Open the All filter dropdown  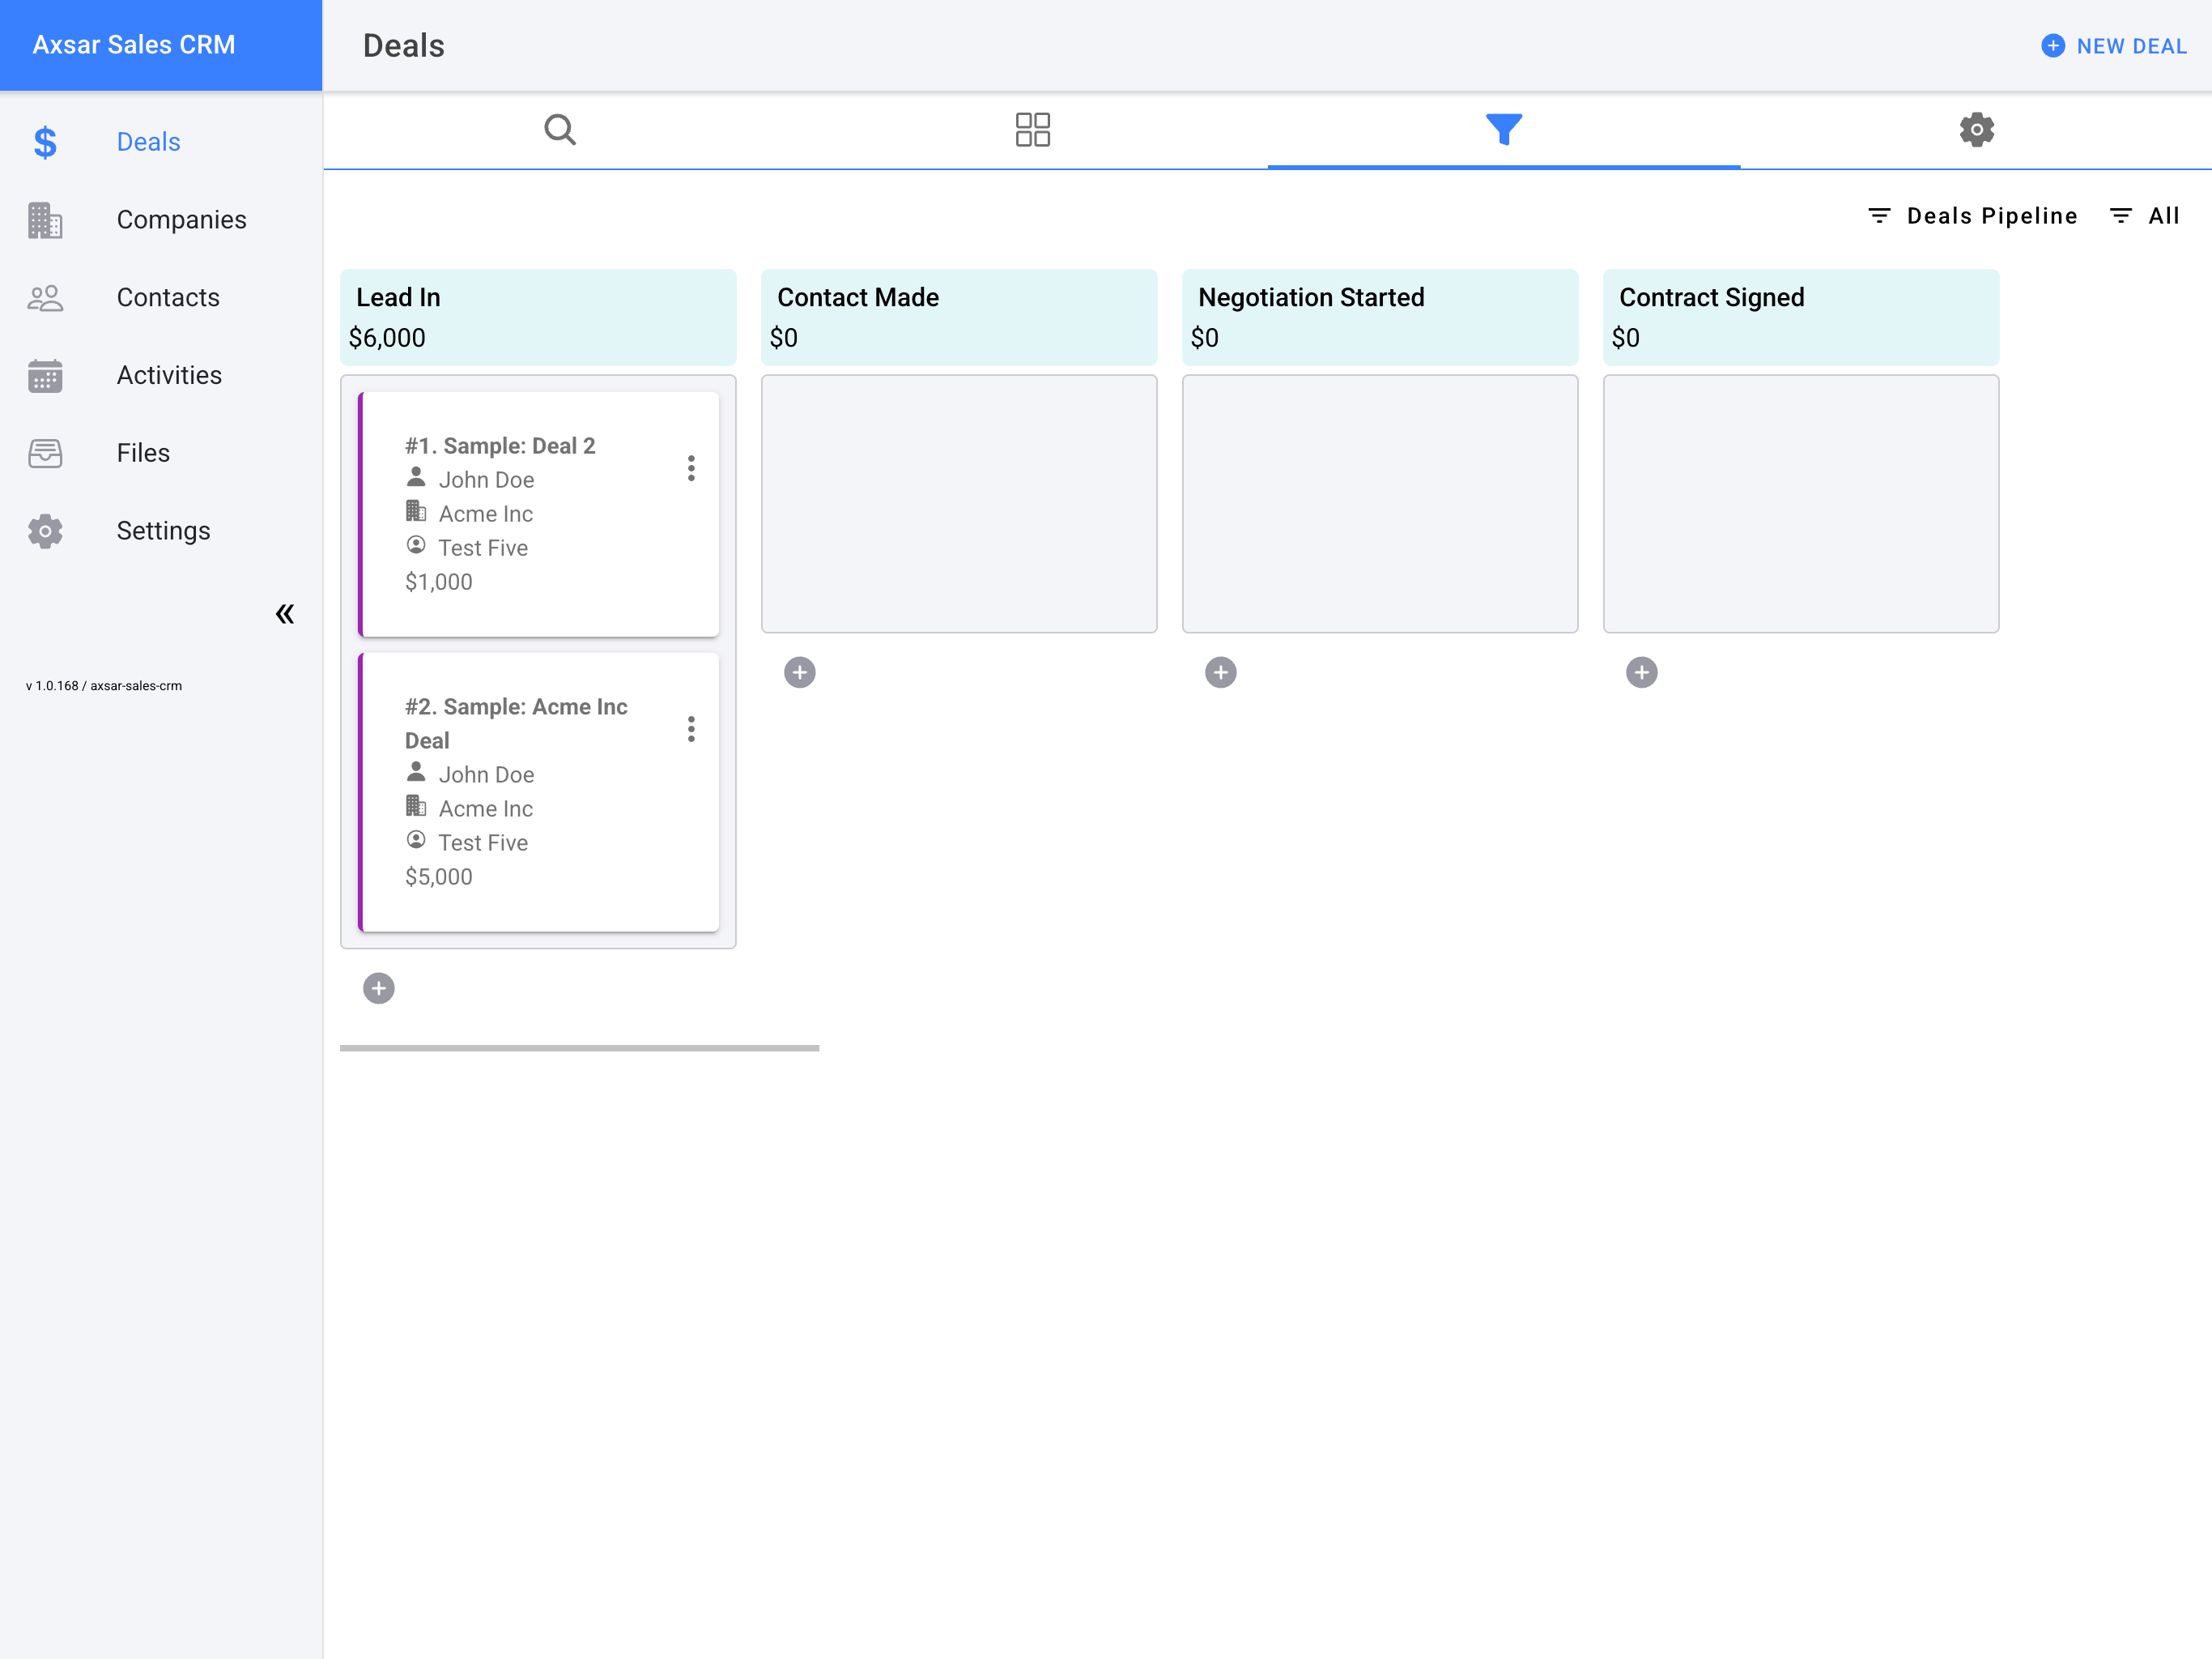[2145, 216]
